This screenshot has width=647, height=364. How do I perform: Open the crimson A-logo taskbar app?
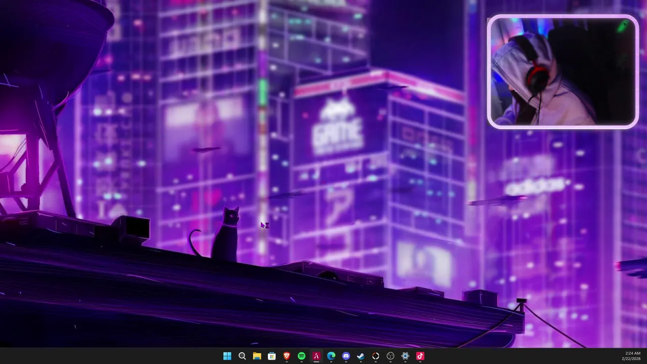click(316, 356)
